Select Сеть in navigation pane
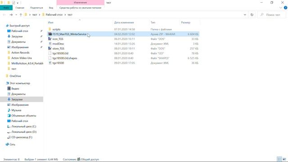Screen dimensions: 288x162 [x=12, y=144]
